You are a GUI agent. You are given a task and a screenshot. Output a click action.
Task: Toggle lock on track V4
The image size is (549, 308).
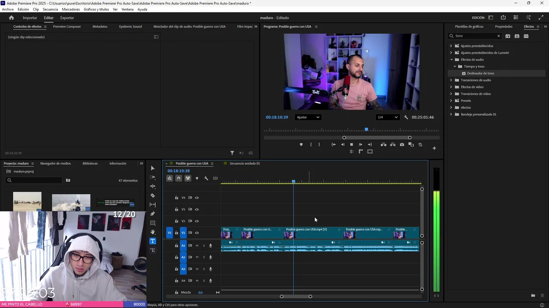(x=176, y=198)
